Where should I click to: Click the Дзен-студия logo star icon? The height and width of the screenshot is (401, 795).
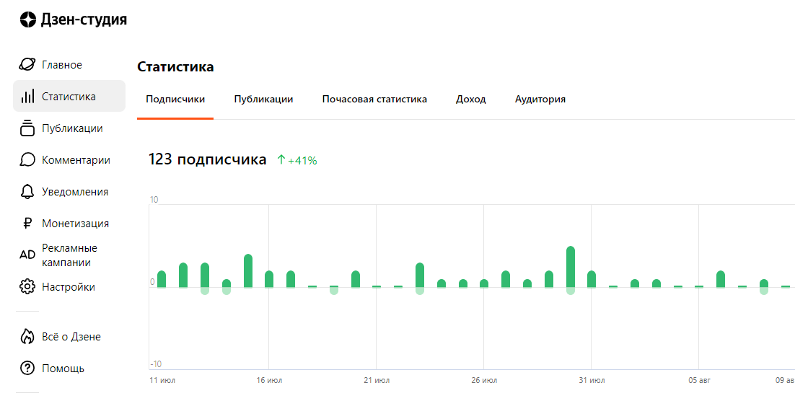[28, 19]
